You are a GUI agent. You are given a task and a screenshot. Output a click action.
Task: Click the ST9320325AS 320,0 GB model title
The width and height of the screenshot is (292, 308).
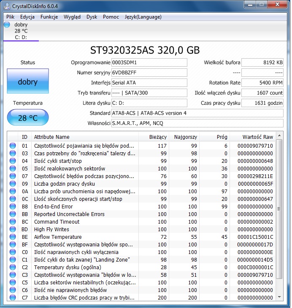[x=145, y=50]
